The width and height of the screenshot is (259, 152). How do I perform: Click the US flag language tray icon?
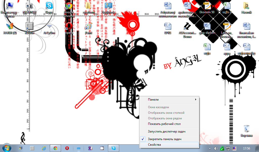[x=234, y=148]
